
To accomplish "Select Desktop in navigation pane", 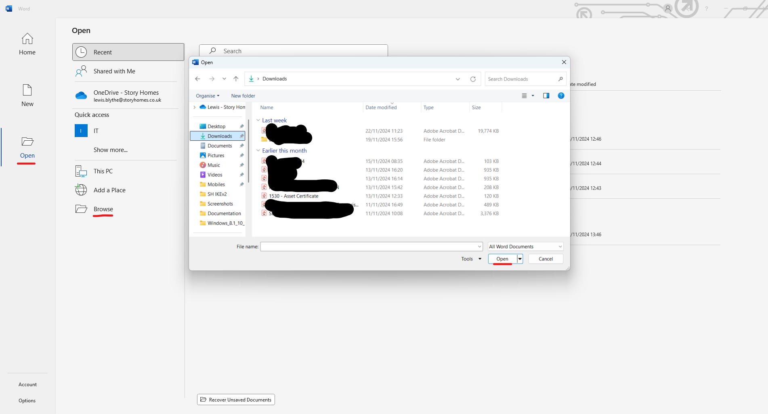I will [216, 127].
